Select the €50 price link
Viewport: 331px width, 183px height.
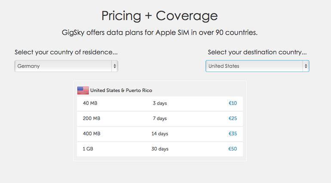click(233, 149)
